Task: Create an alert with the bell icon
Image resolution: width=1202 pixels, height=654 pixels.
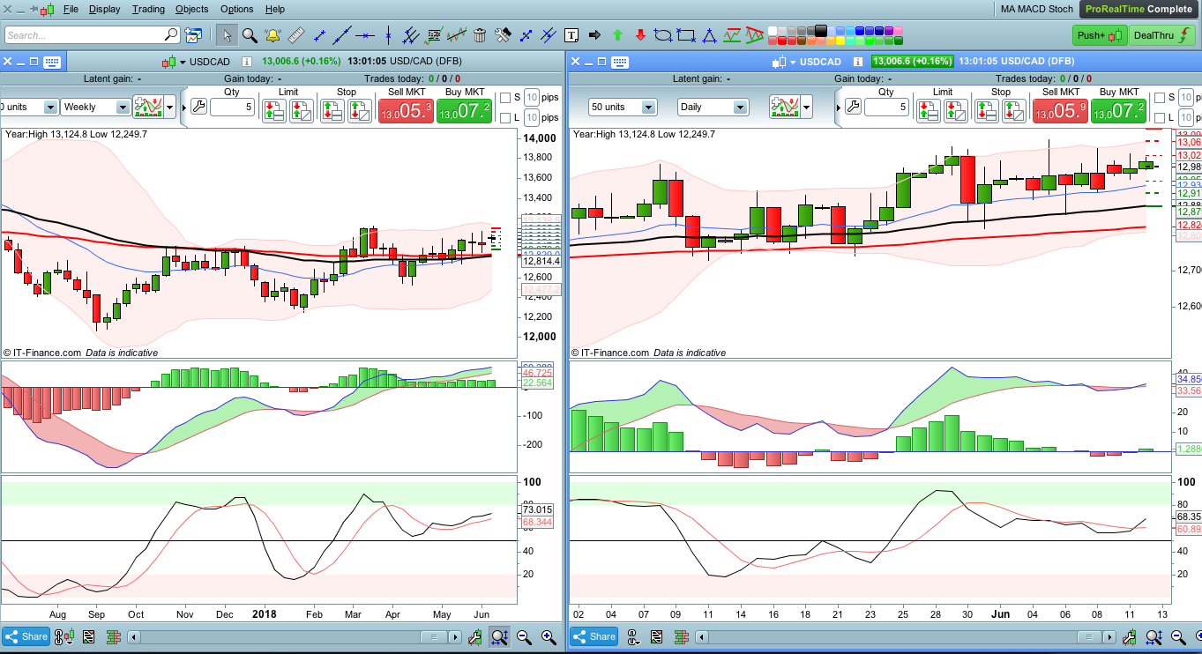Action: 273,35
